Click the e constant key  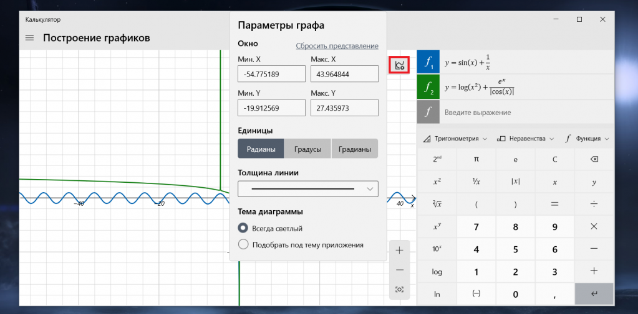click(x=515, y=159)
